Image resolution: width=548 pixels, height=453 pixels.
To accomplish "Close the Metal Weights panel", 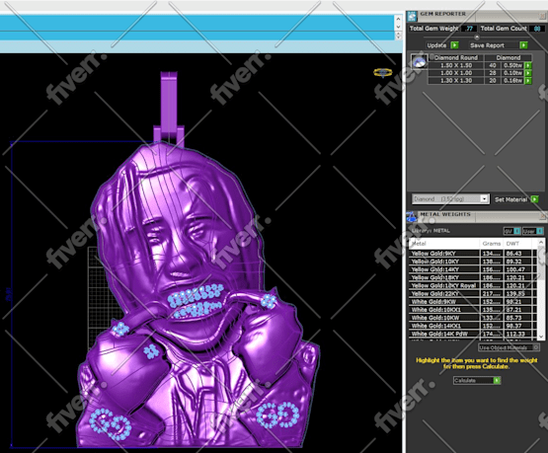I will (x=543, y=216).
